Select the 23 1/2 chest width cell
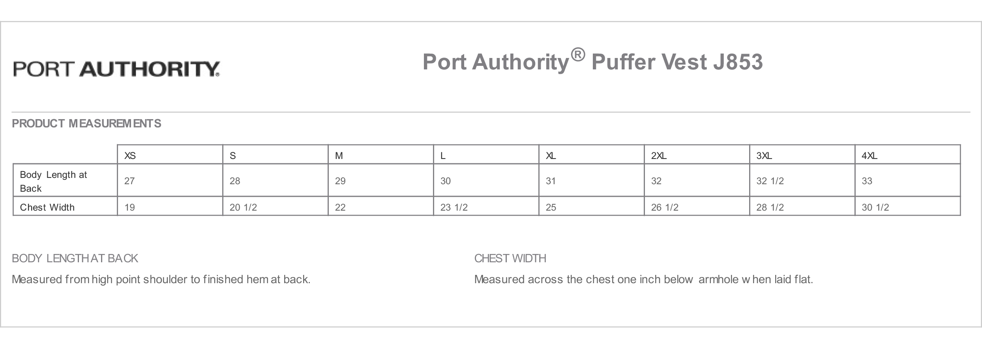This screenshot has width=982, height=338. (486, 206)
